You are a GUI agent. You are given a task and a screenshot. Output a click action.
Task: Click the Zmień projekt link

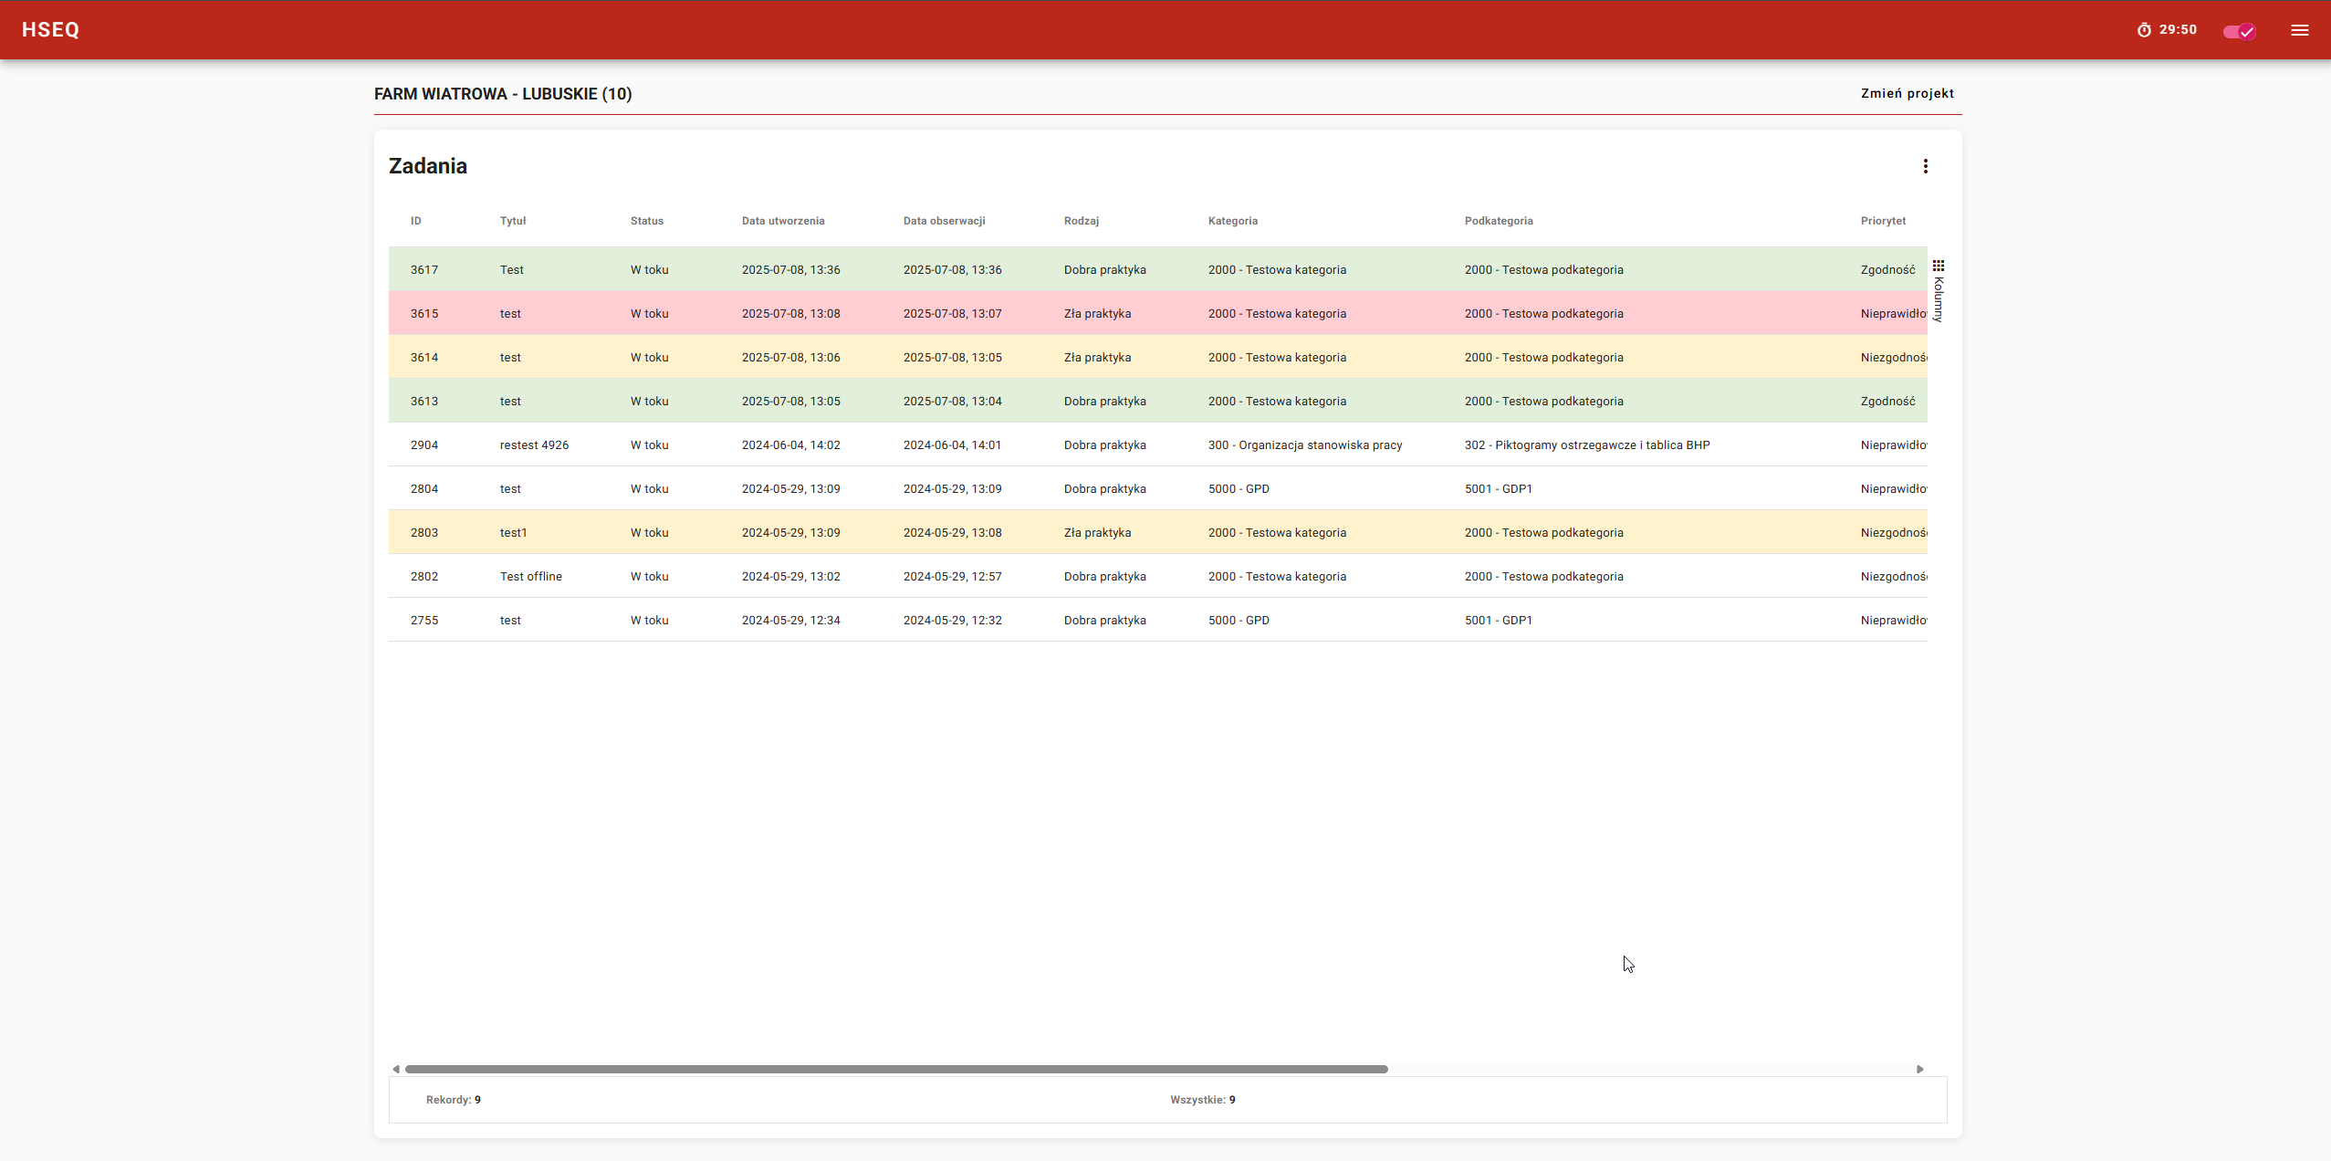pyautogui.click(x=1907, y=93)
